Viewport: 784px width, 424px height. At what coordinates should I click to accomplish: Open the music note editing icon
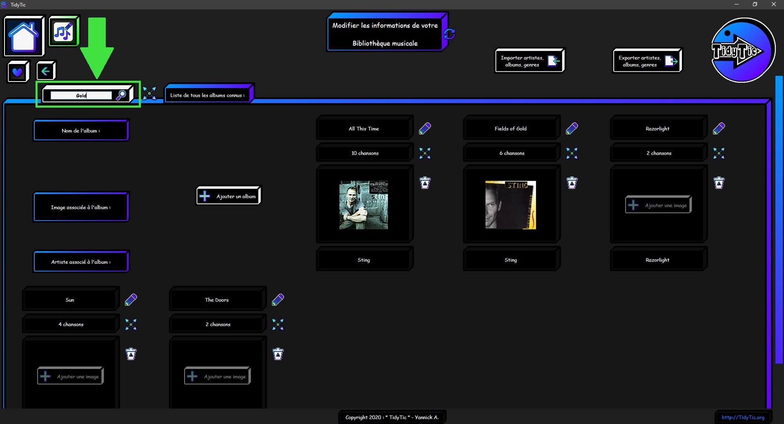click(x=63, y=31)
